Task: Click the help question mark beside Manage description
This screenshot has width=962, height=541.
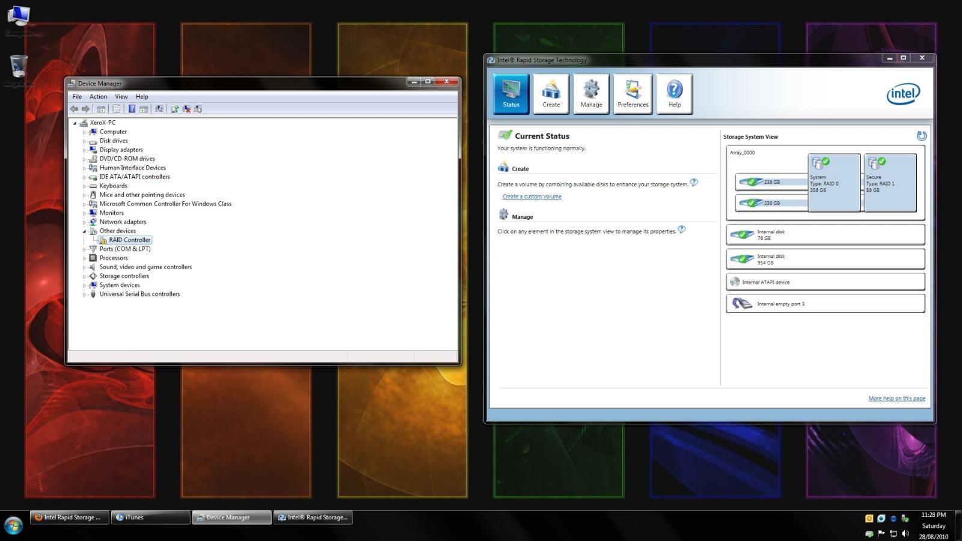Action: click(x=681, y=229)
